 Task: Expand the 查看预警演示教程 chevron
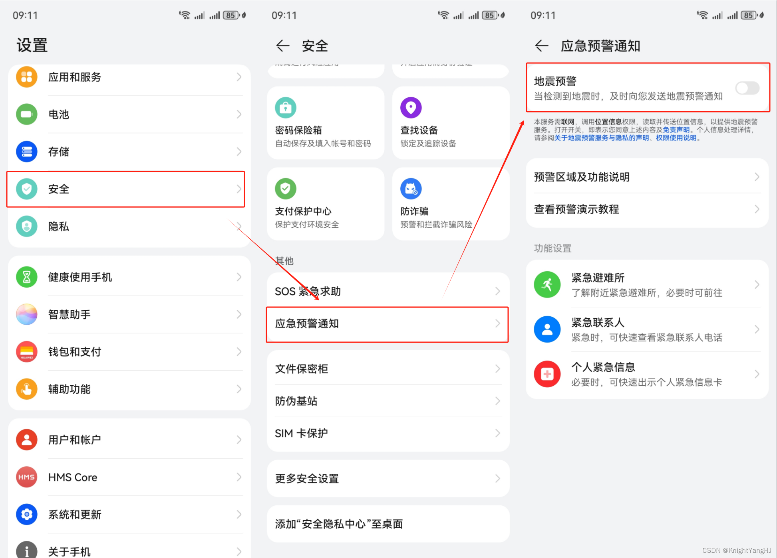[x=757, y=209]
